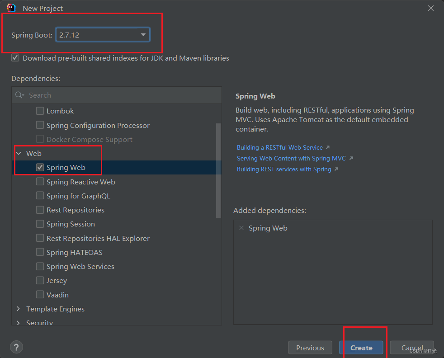Click the Dependencies label
Screen dimensions: 444x358
click(x=36, y=78)
